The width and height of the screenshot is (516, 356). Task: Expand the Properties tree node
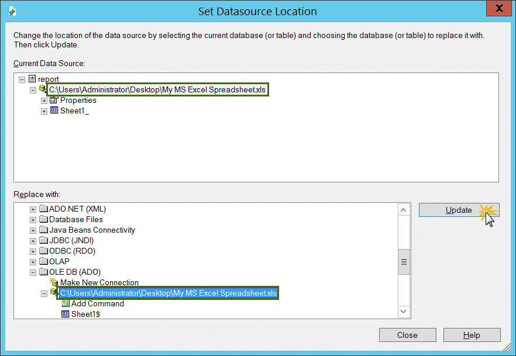pyautogui.click(x=44, y=101)
